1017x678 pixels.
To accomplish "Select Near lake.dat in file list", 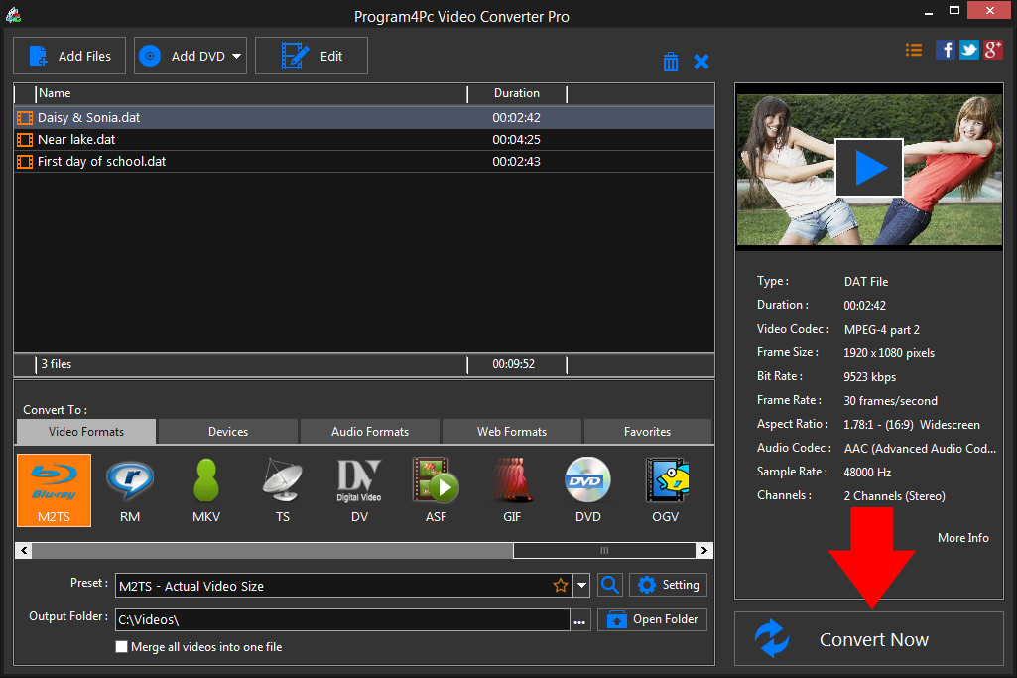I will (x=76, y=139).
